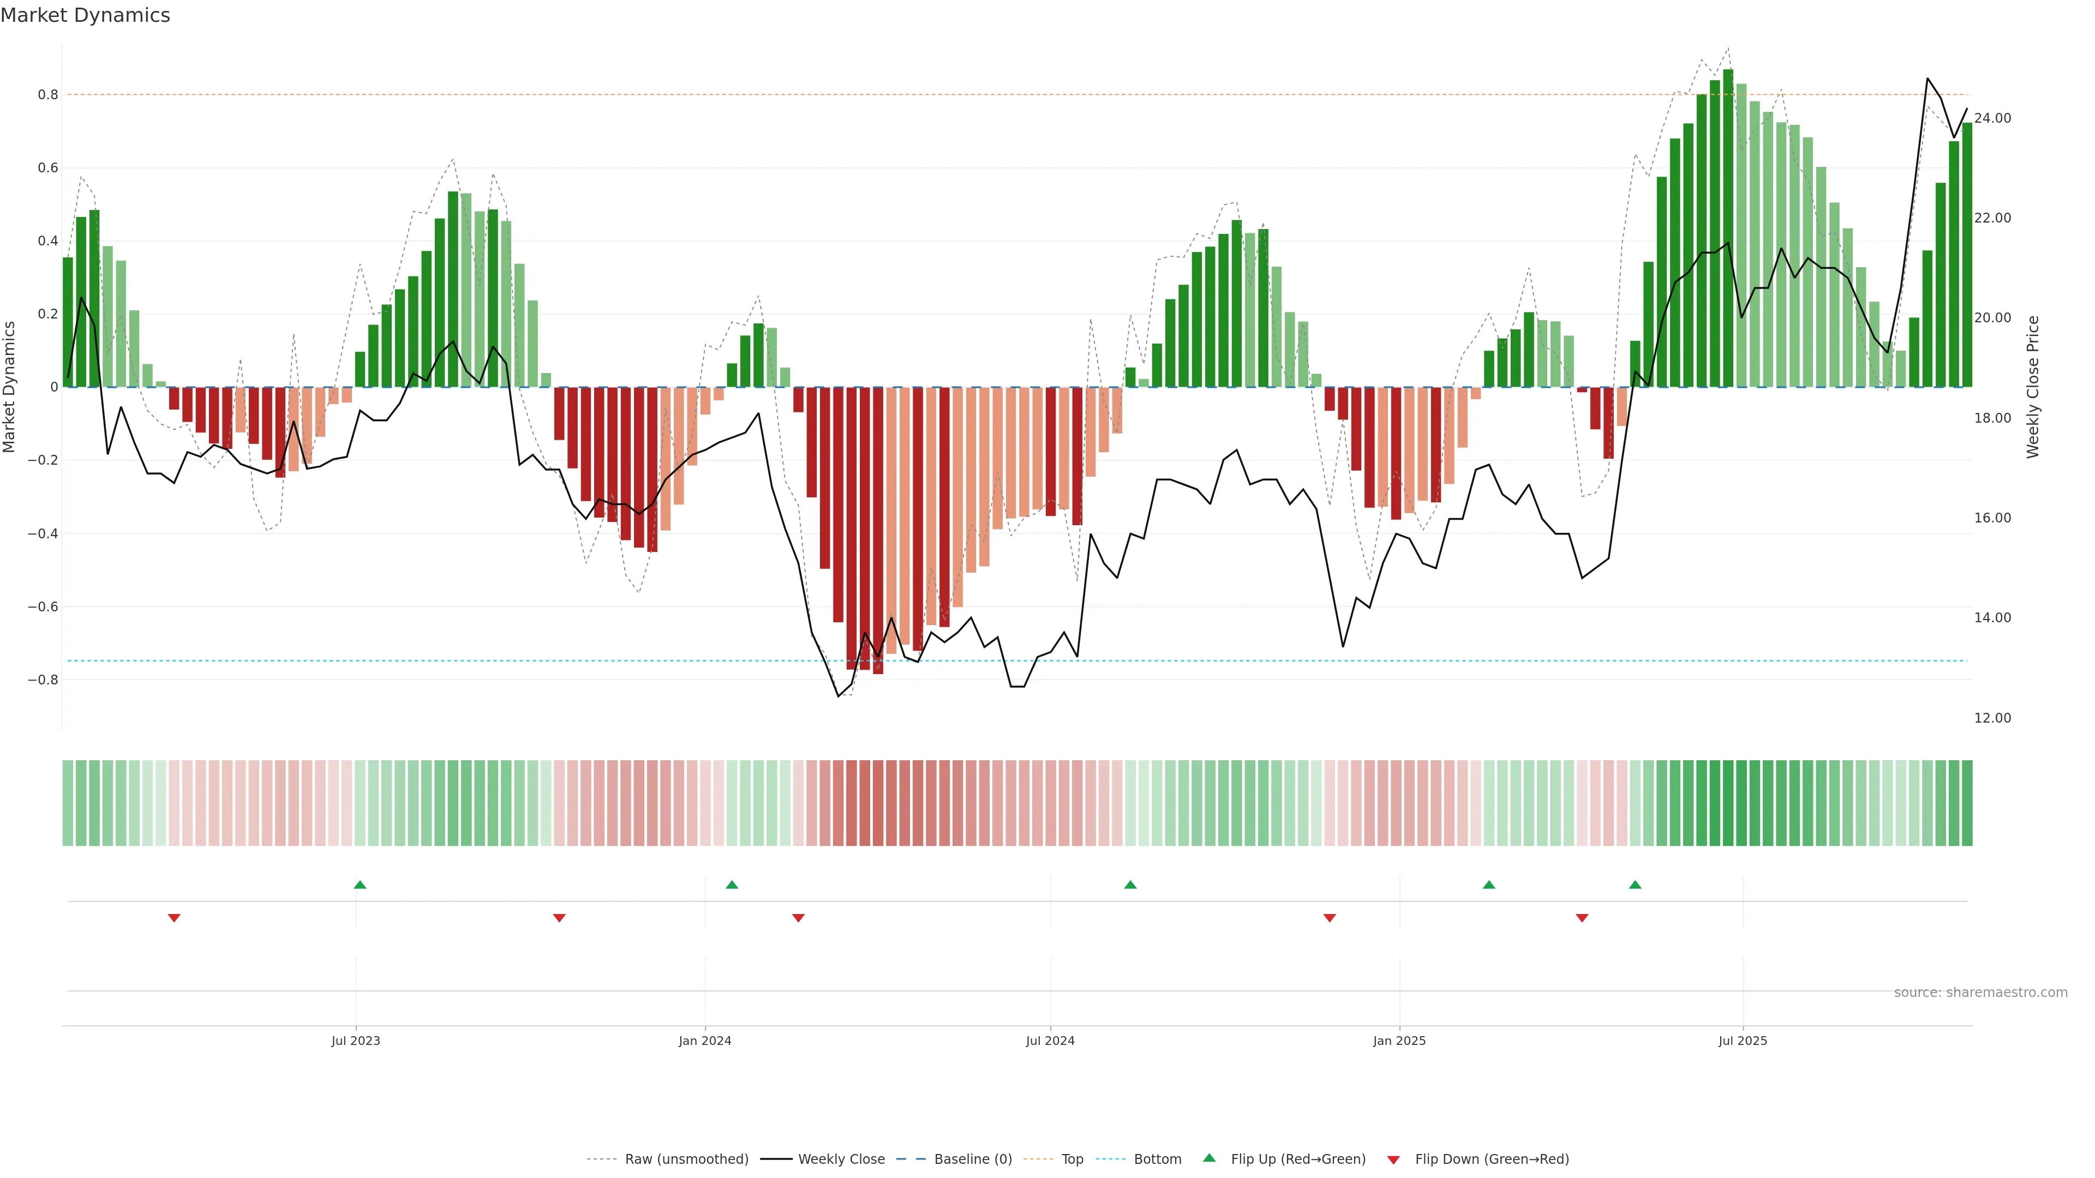The width and height of the screenshot is (2095, 1178).
Task: Click the green flip-up triangle near Jul 2023
Action: pos(360,885)
